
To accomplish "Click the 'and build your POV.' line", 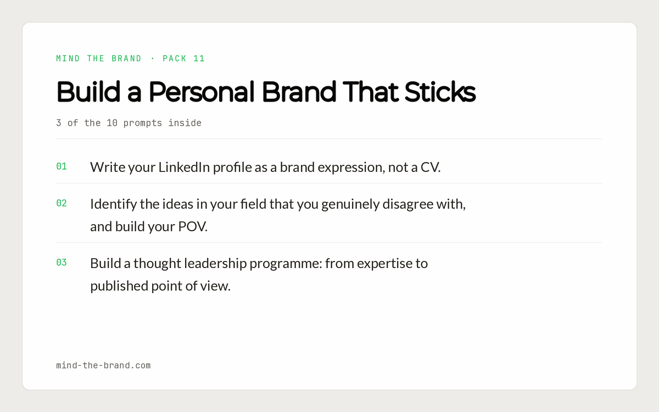I will click(149, 226).
